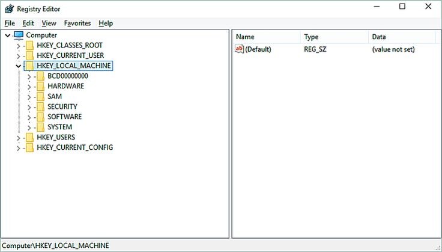
Task: Expand the SOFTWARE key arrow
Action: click(x=29, y=117)
